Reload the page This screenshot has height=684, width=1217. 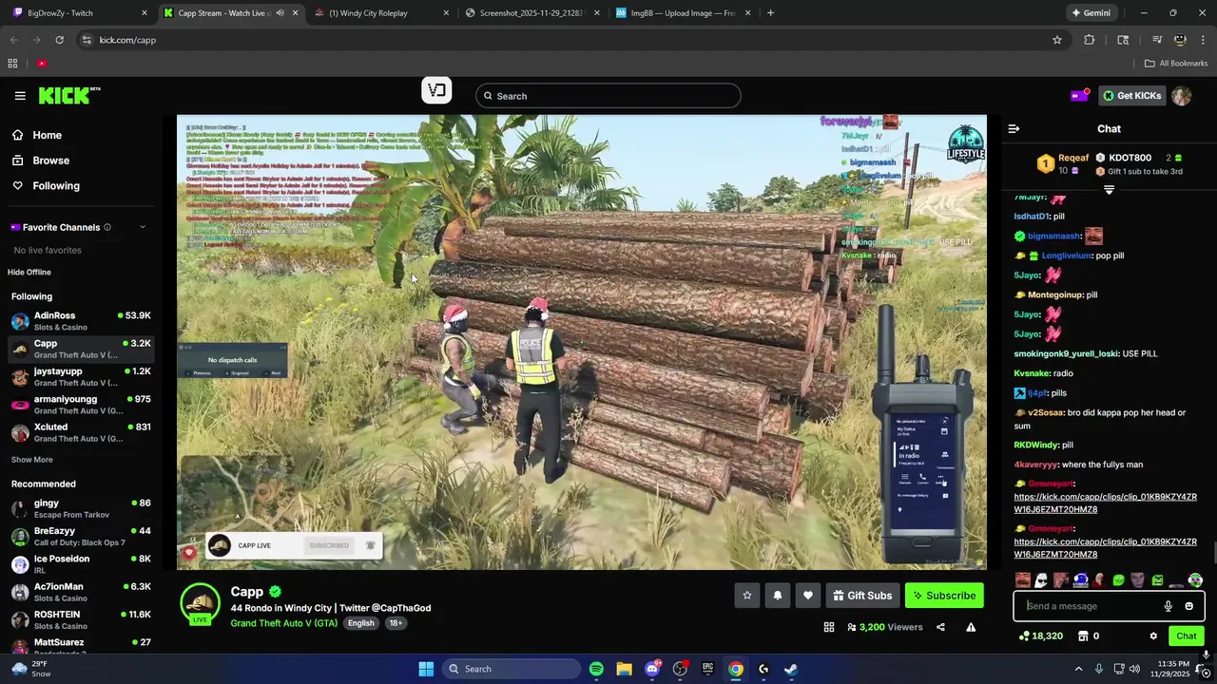tap(59, 40)
